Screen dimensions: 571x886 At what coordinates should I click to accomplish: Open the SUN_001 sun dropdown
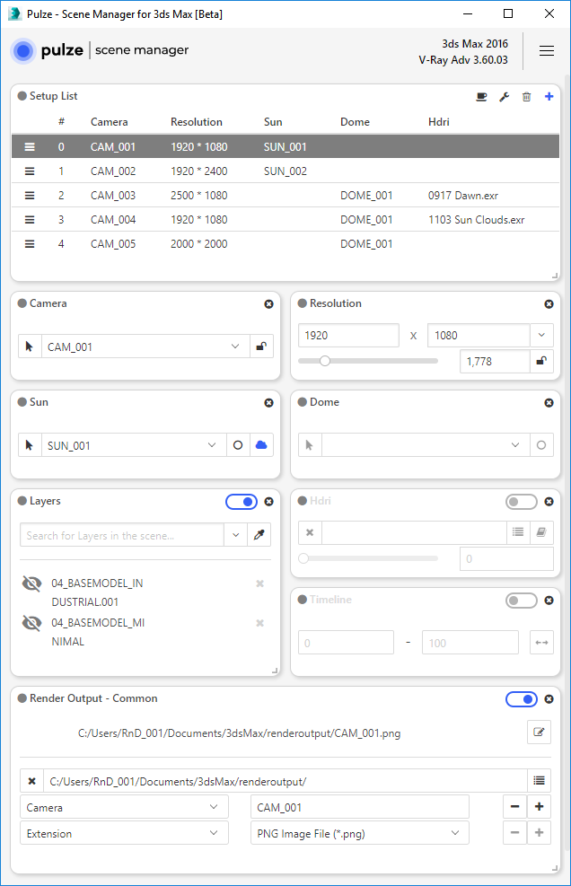(x=212, y=445)
